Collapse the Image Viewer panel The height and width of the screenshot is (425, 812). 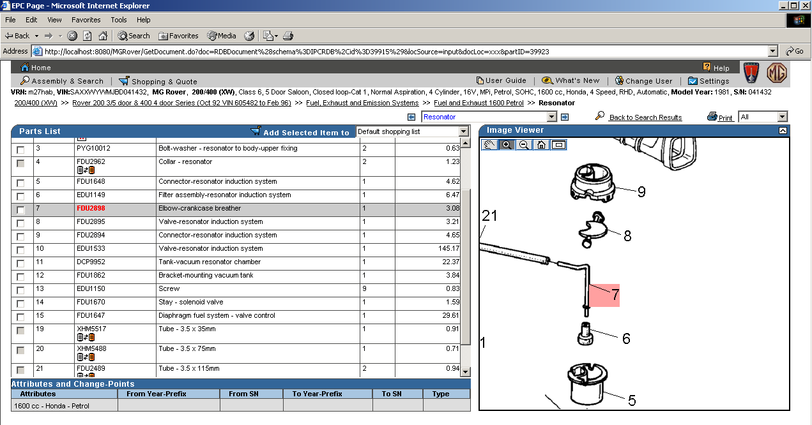coord(783,130)
